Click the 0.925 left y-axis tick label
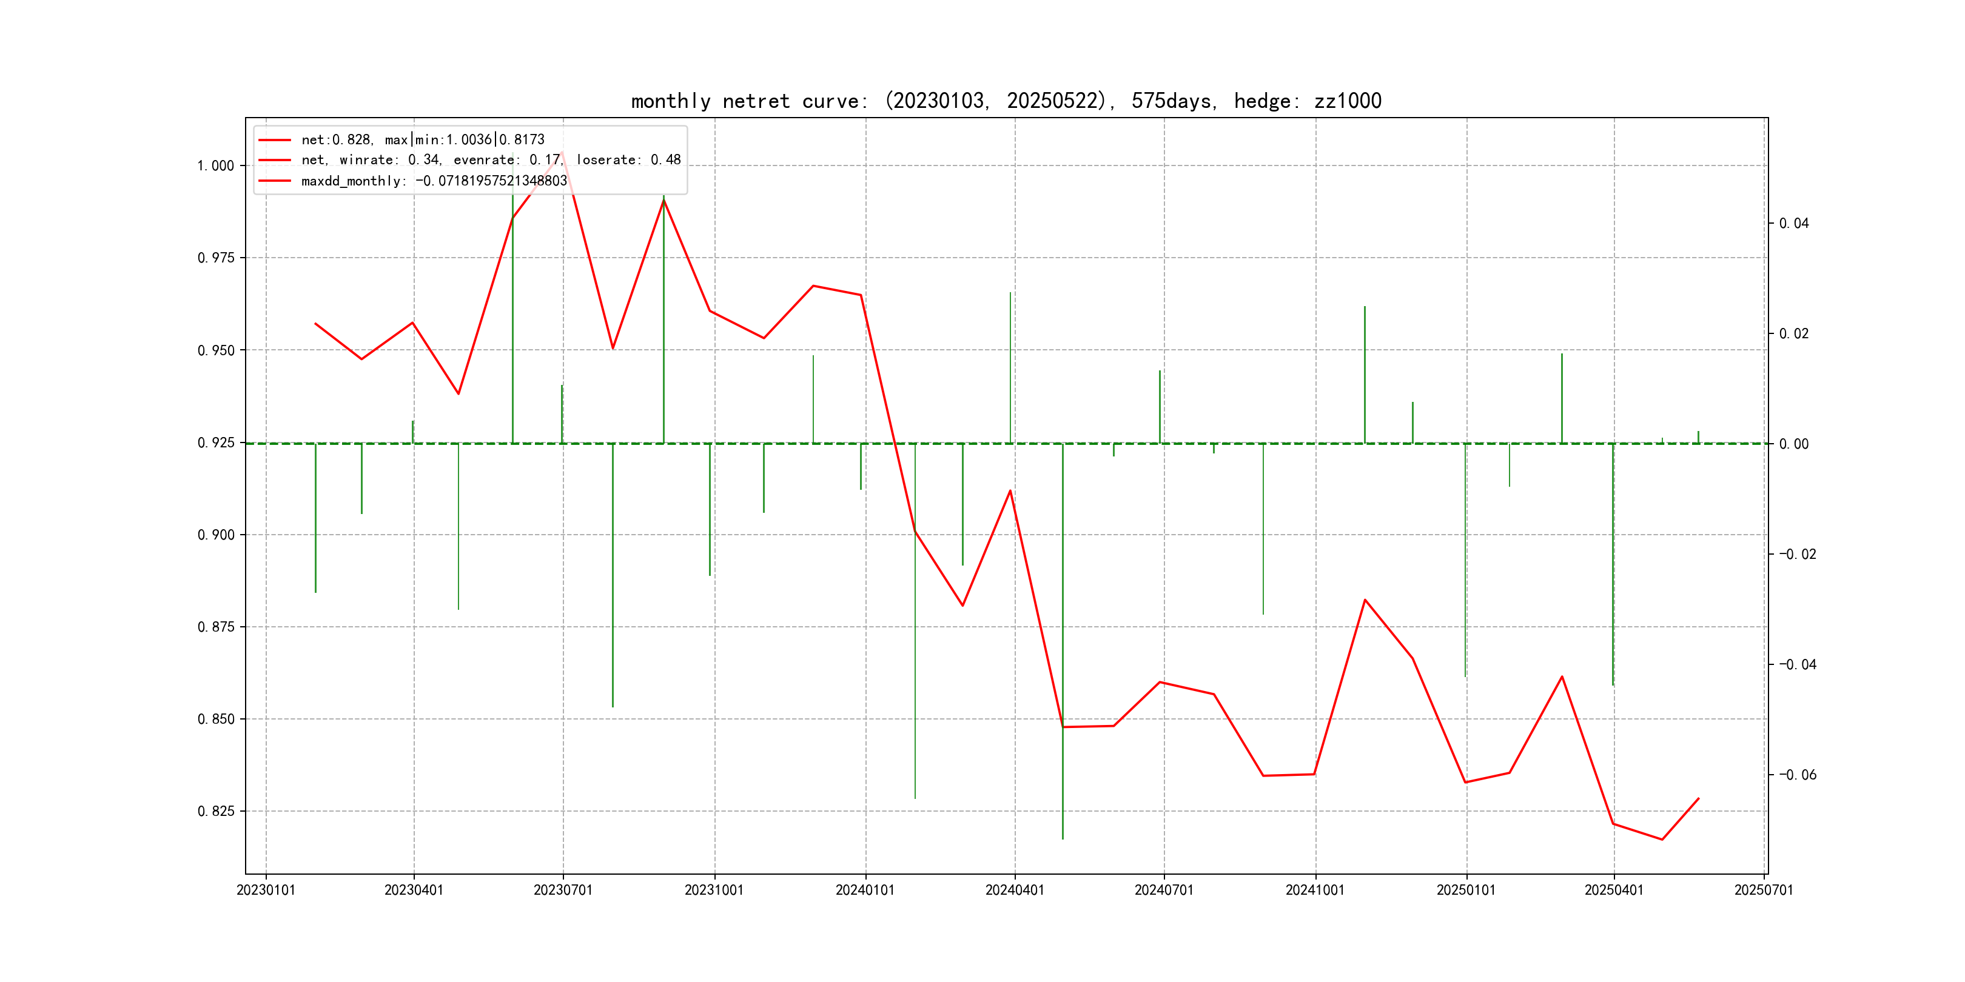This screenshot has height=982, width=1965. coord(216,443)
